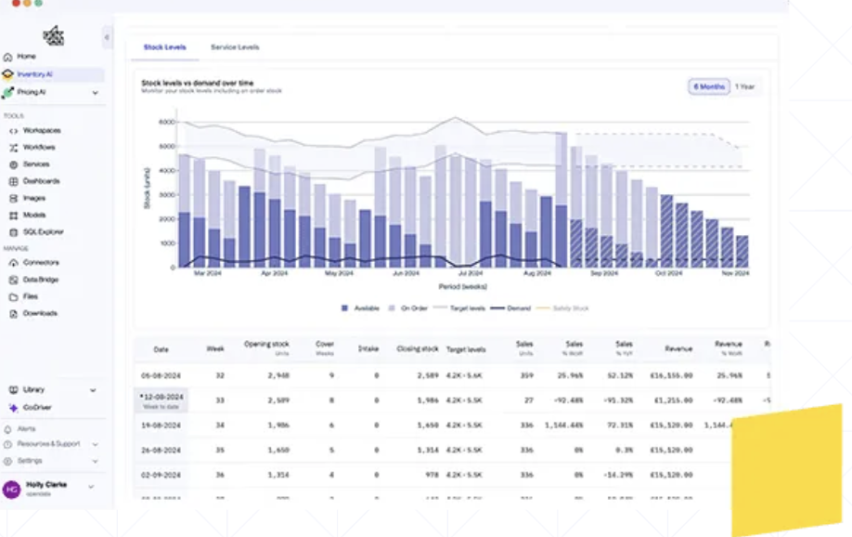Screen dimensions: 852x537
Task: Click the Nov 2024 label on chart axis
Action: [735, 273]
